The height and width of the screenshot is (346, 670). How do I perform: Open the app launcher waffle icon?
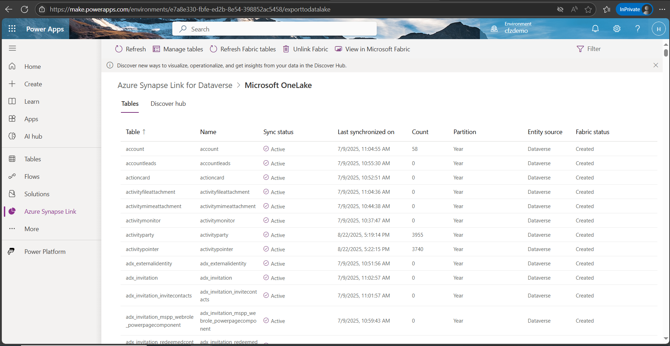point(12,29)
